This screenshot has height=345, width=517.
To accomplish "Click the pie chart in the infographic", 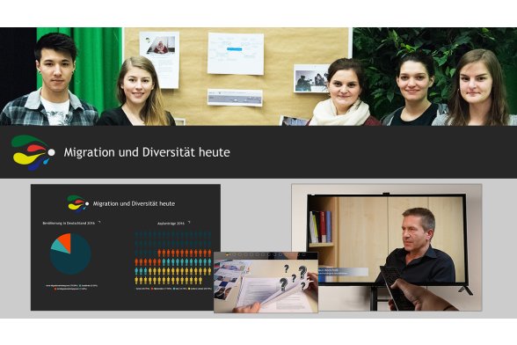I will [70, 253].
